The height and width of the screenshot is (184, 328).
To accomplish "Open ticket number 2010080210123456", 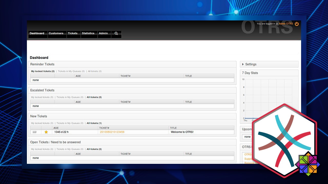I will pyautogui.click(x=112, y=132).
